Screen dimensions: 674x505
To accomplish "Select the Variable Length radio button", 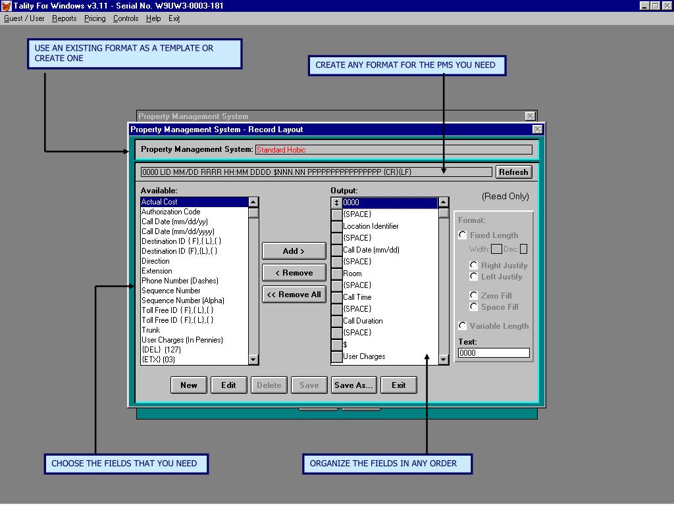I will click(463, 326).
